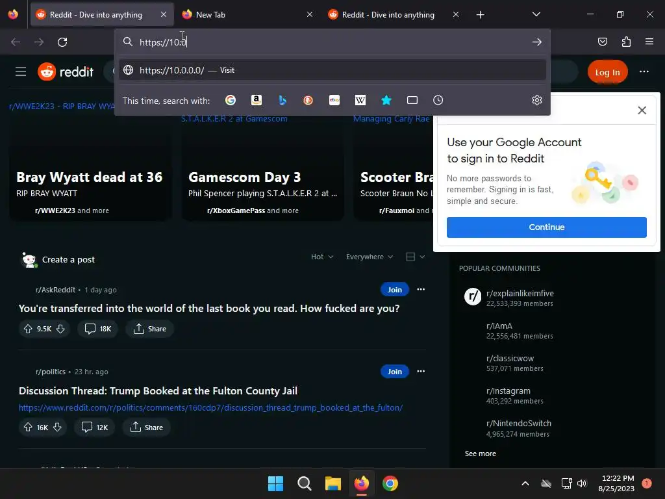Click the Reddit logo
Viewport: 665px width, 499px height.
point(66,71)
